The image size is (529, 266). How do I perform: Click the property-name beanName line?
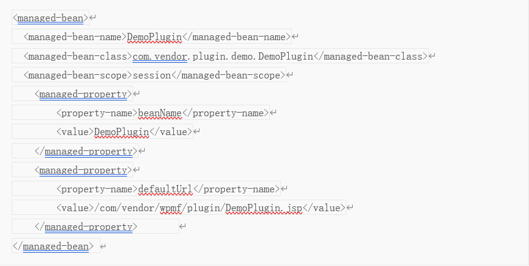click(140, 113)
